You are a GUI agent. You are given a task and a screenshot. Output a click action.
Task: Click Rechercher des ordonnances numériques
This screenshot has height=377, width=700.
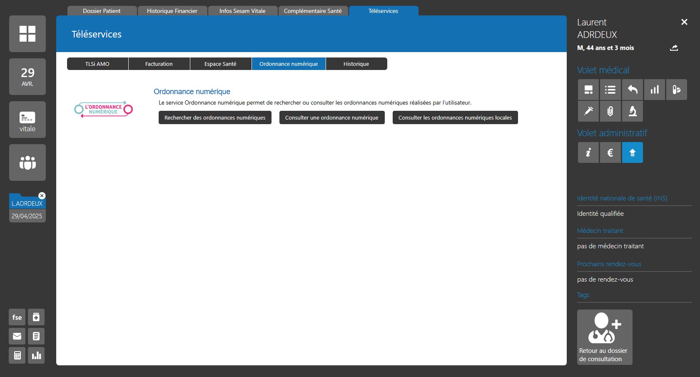215,117
